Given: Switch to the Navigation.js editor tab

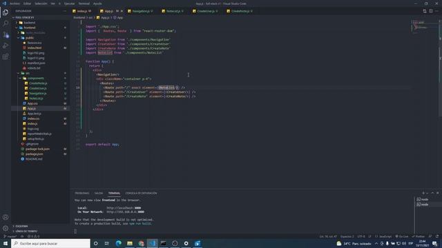Looking at the screenshot, I should pos(140,11).
